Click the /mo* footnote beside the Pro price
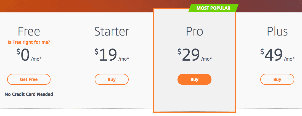The width and height of the screenshot is (302, 116). (x=207, y=59)
